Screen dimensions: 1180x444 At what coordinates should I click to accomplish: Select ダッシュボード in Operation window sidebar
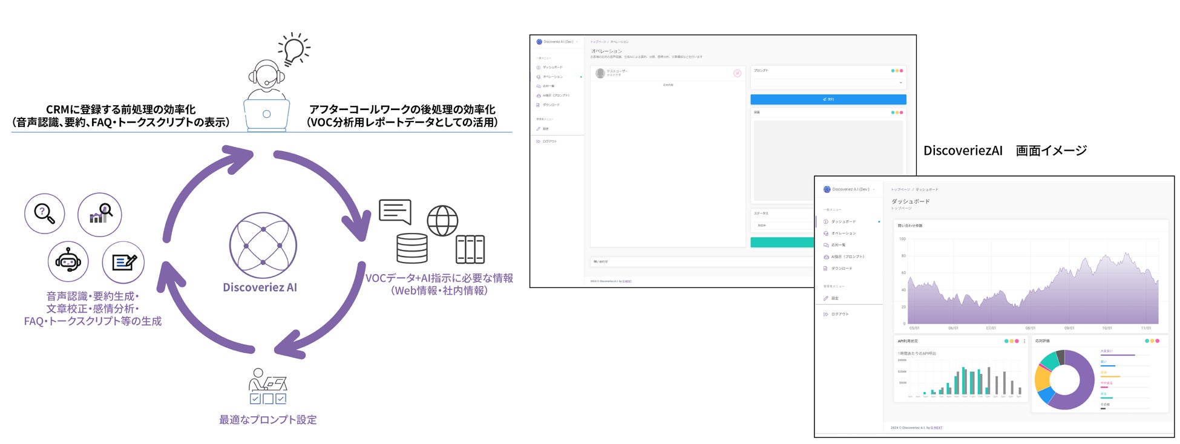[552, 67]
